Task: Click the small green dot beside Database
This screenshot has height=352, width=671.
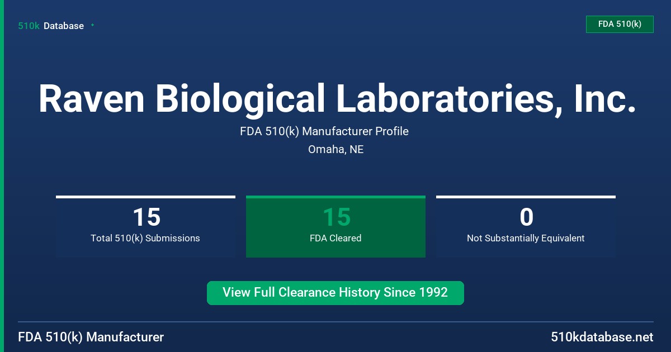Action: pos(92,25)
